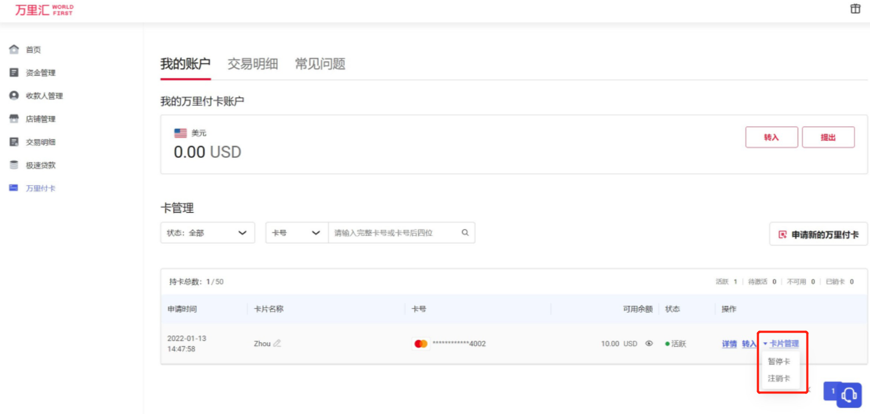The image size is (870, 414).
Task: Click the 收款人管理 person icon
Action: (14, 95)
